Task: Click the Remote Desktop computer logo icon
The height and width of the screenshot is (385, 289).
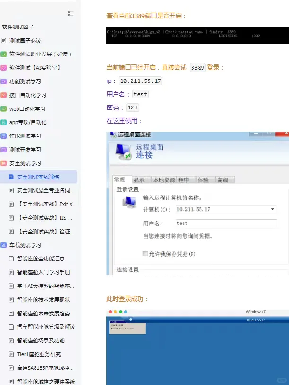Action: 123,152
